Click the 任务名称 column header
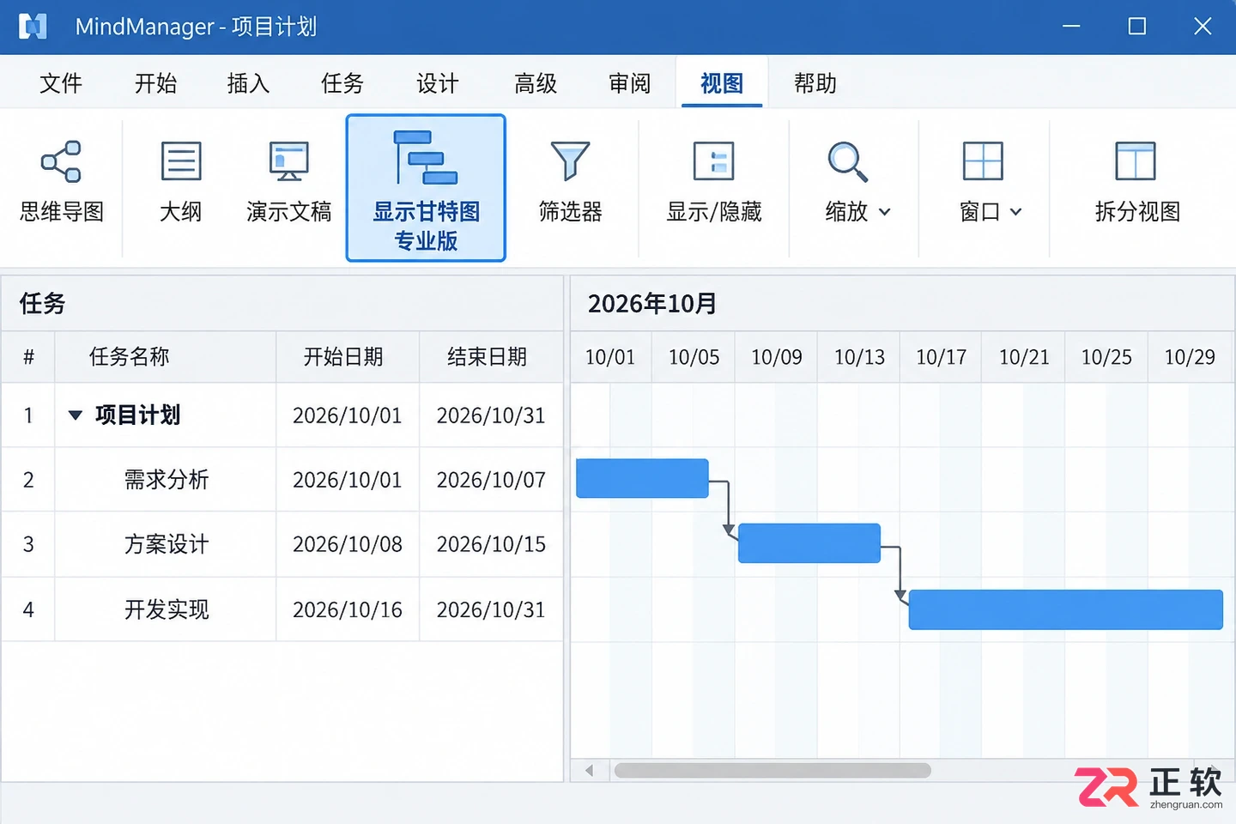The height and width of the screenshot is (824, 1236). (165, 357)
